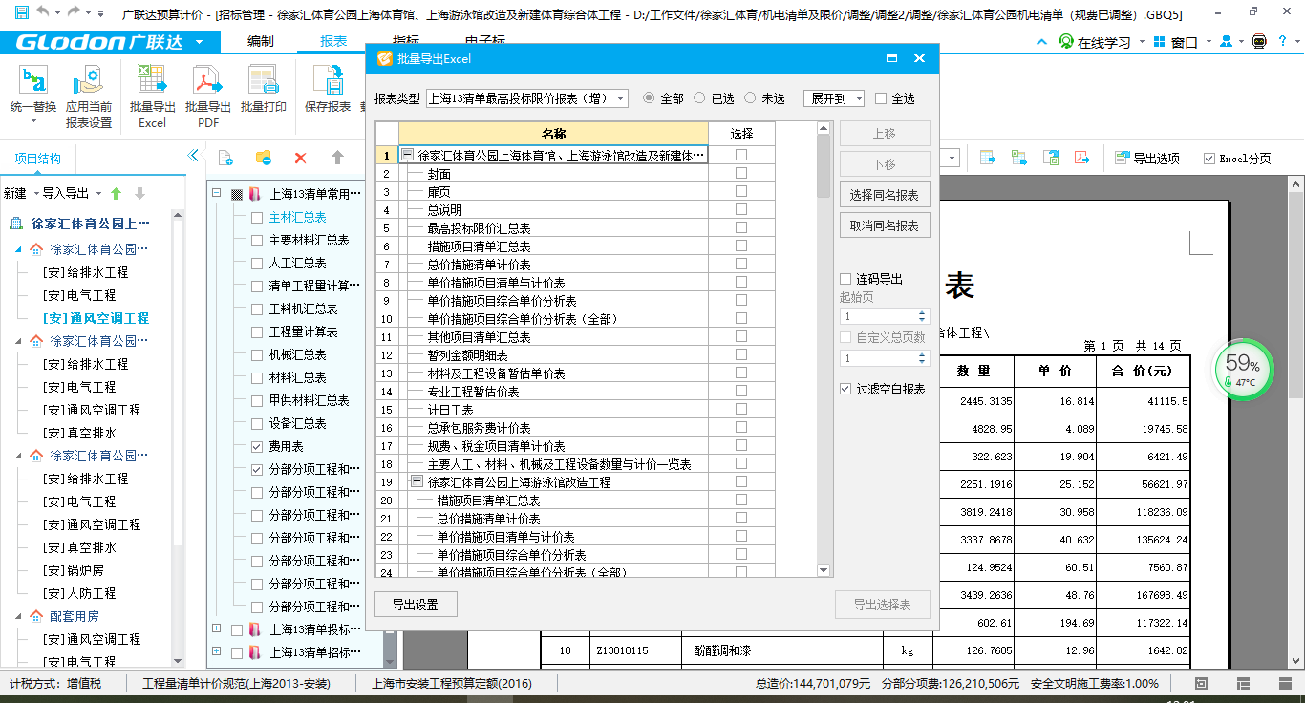Click the robot assistant icon
This screenshot has height=703, width=1305.
click(x=1258, y=42)
